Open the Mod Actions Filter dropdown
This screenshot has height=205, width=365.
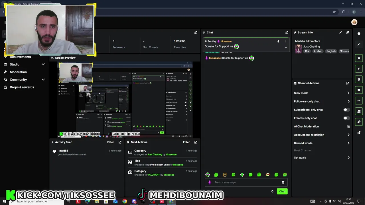[x=186, y=142]
